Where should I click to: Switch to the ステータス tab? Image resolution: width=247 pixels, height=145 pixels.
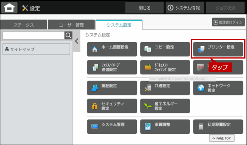click(24, 25)
